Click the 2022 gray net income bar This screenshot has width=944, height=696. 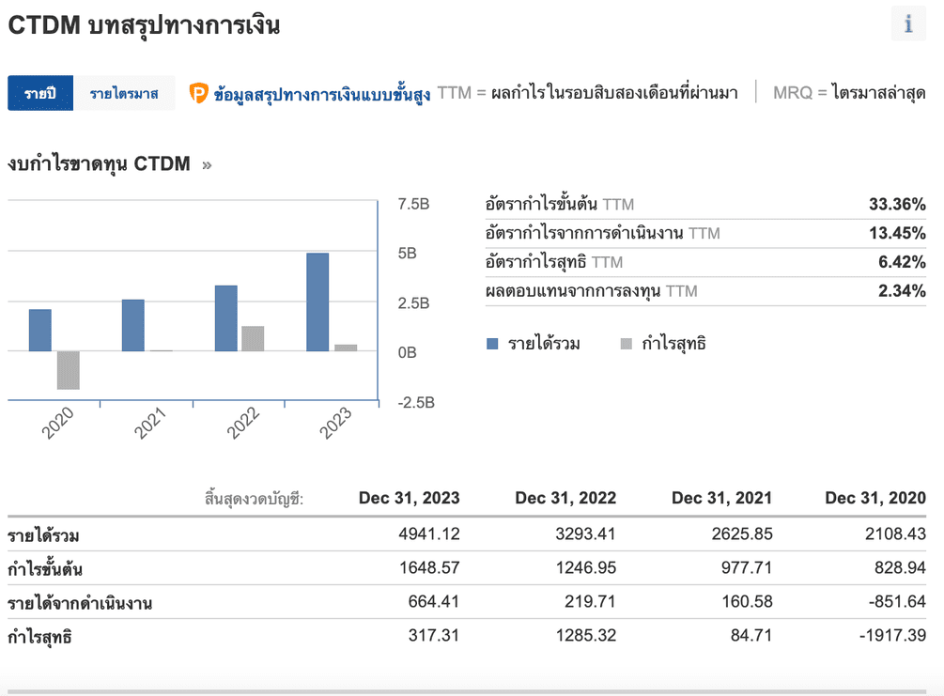pos(253,339)
